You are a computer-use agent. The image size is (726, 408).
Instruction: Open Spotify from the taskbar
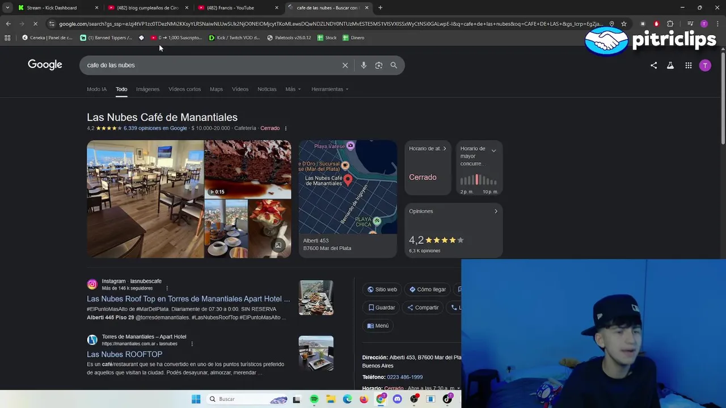[x=314, y=399]
